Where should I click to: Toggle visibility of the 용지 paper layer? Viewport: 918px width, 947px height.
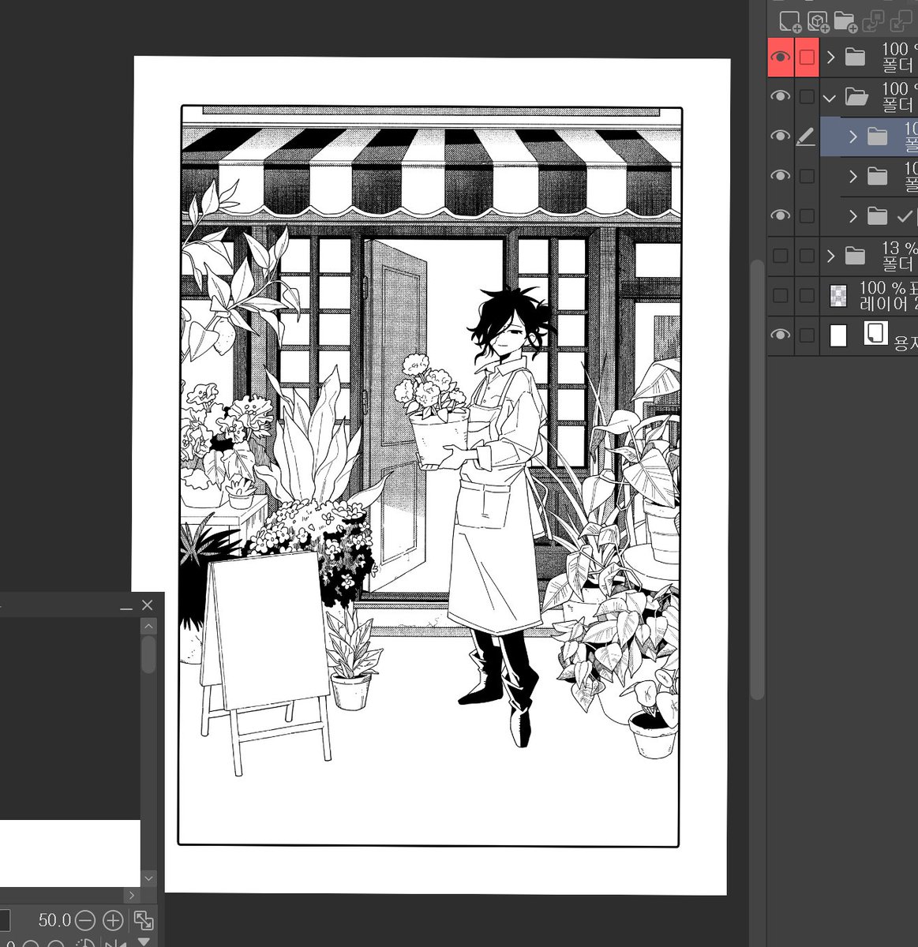tap(780, 334)
